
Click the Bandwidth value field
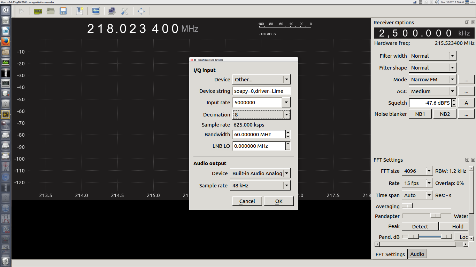259,135
